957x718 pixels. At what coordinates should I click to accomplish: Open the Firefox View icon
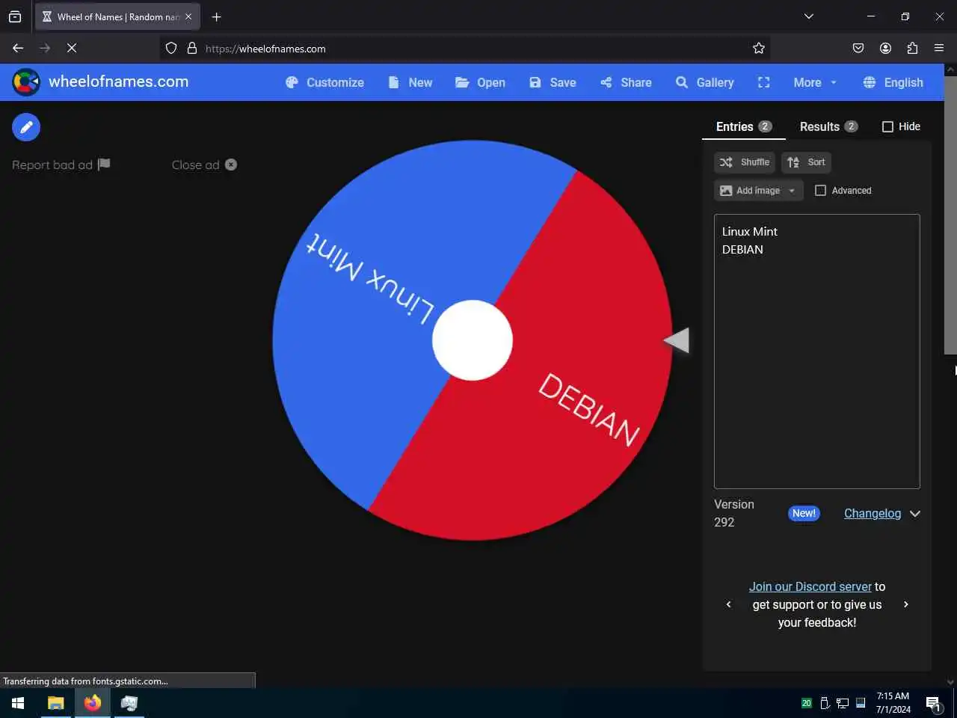(15, 16)
